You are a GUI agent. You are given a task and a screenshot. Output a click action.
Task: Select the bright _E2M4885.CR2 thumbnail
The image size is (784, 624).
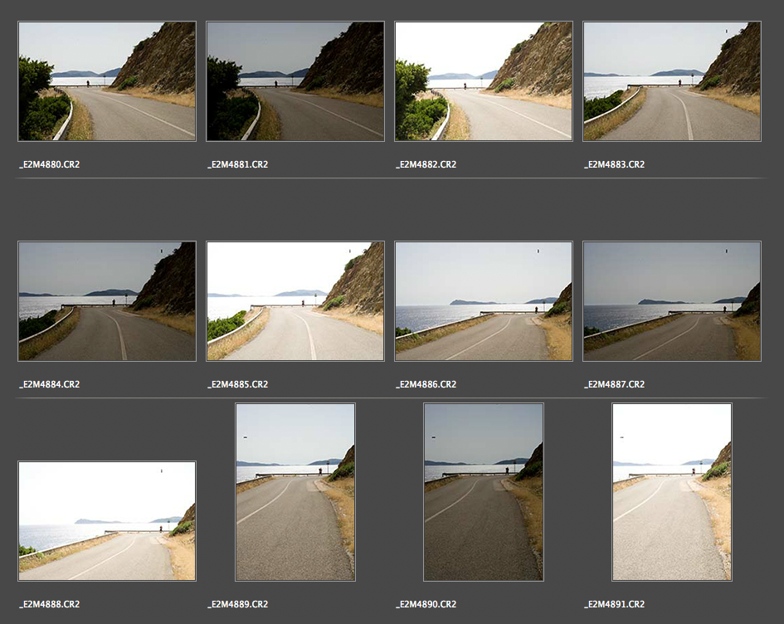pyautogui.click(x=295, y=301)
